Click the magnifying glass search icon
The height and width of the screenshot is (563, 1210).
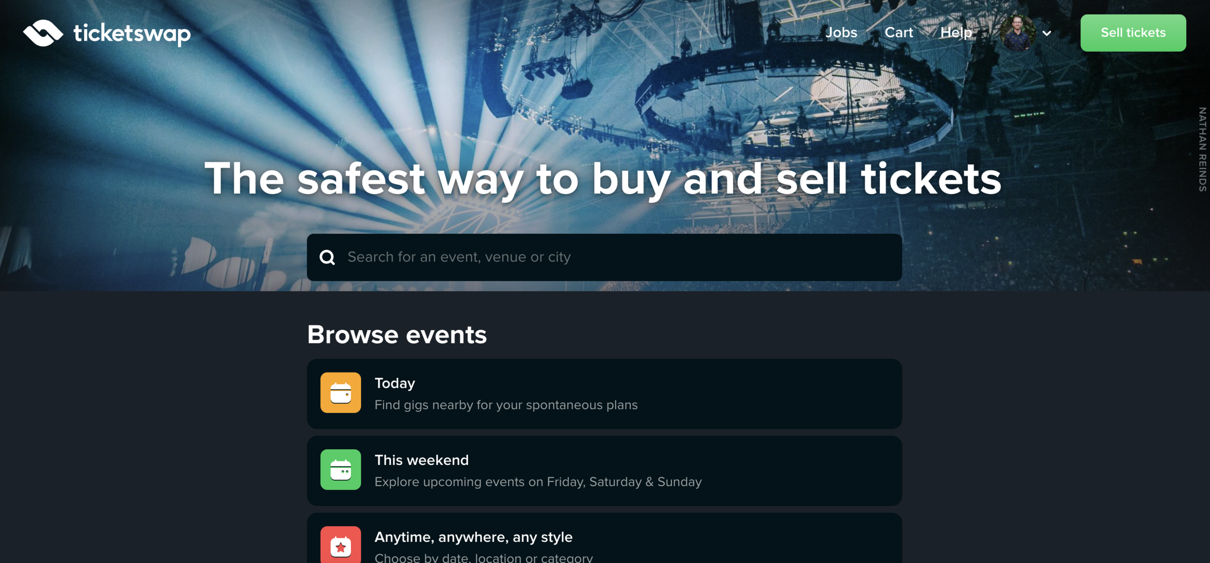click(x=327, y=257)
